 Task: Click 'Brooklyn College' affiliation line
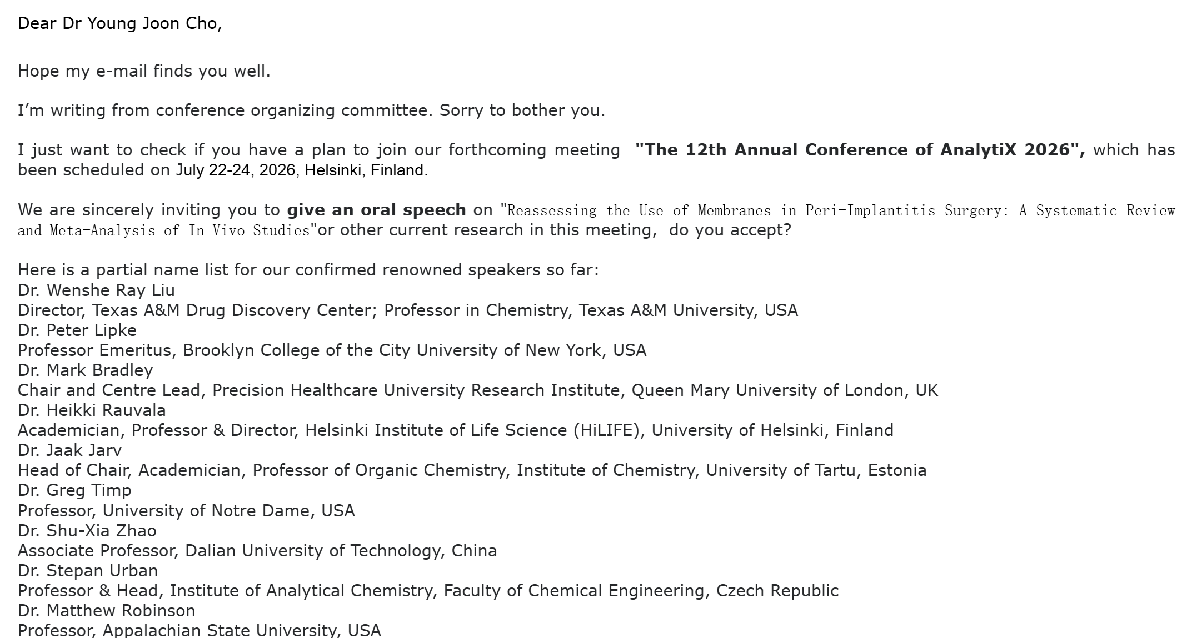[332, 350]
